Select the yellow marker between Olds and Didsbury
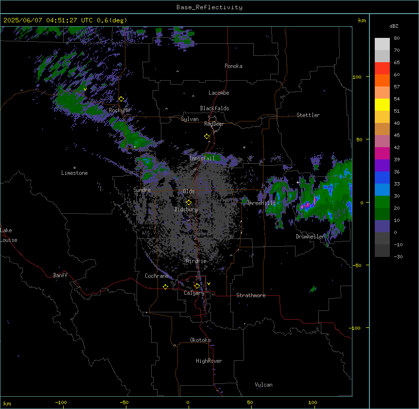419x409 pixels. coord(189,203)
